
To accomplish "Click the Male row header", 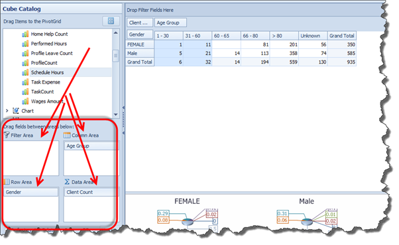I will click(x=140, y=53).
